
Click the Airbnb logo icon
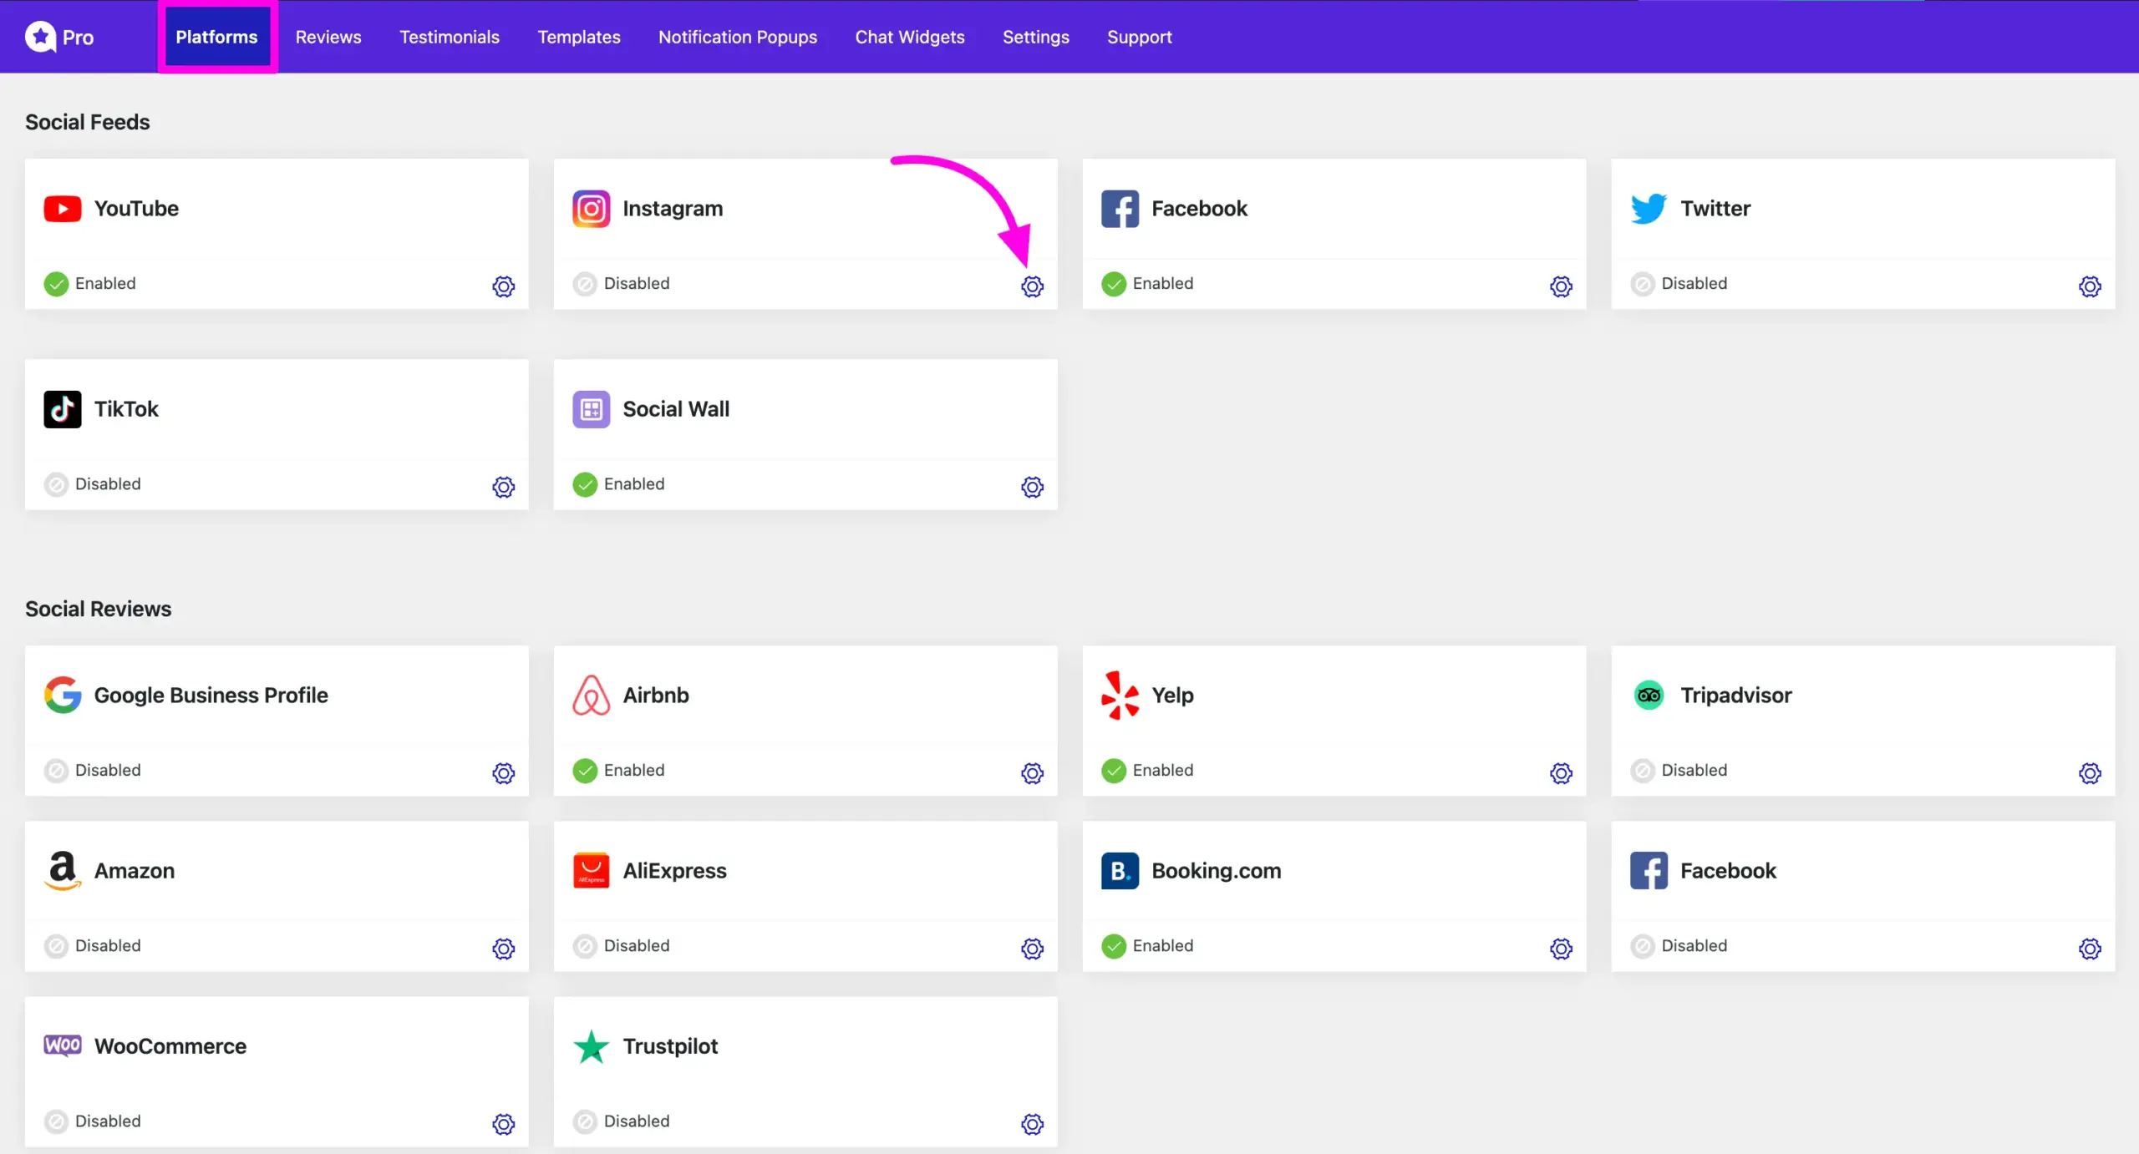[x=591, y=695]
